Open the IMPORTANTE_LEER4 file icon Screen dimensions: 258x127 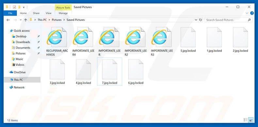pyautogui.click(x=83, y=37)
